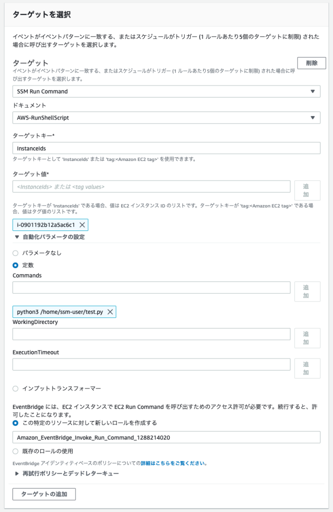Click the 削除 button
Screen dimensions: 333x512
click(311, 63)
